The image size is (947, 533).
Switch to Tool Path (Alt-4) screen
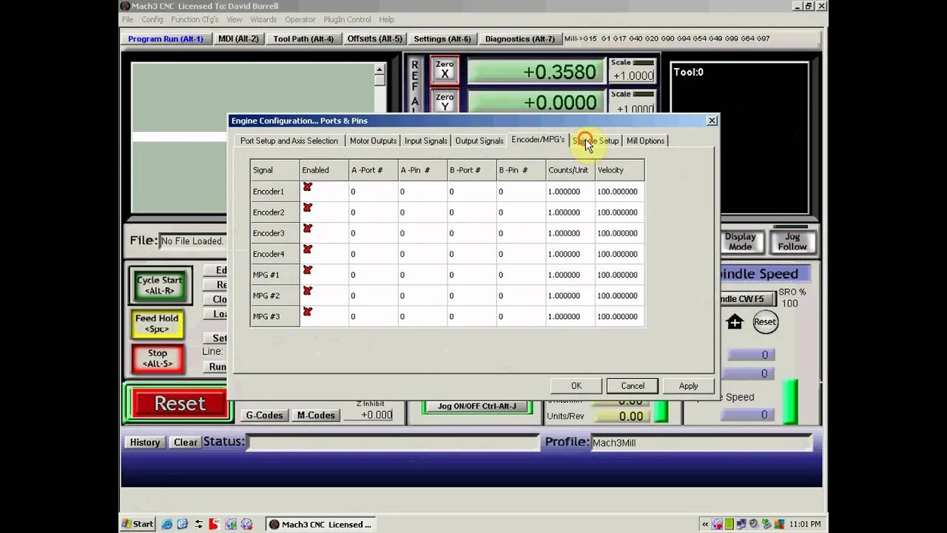coord(303,38)
